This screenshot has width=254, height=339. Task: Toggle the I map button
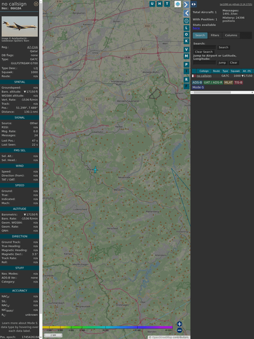pyautogui.click(x=186, y=71)
